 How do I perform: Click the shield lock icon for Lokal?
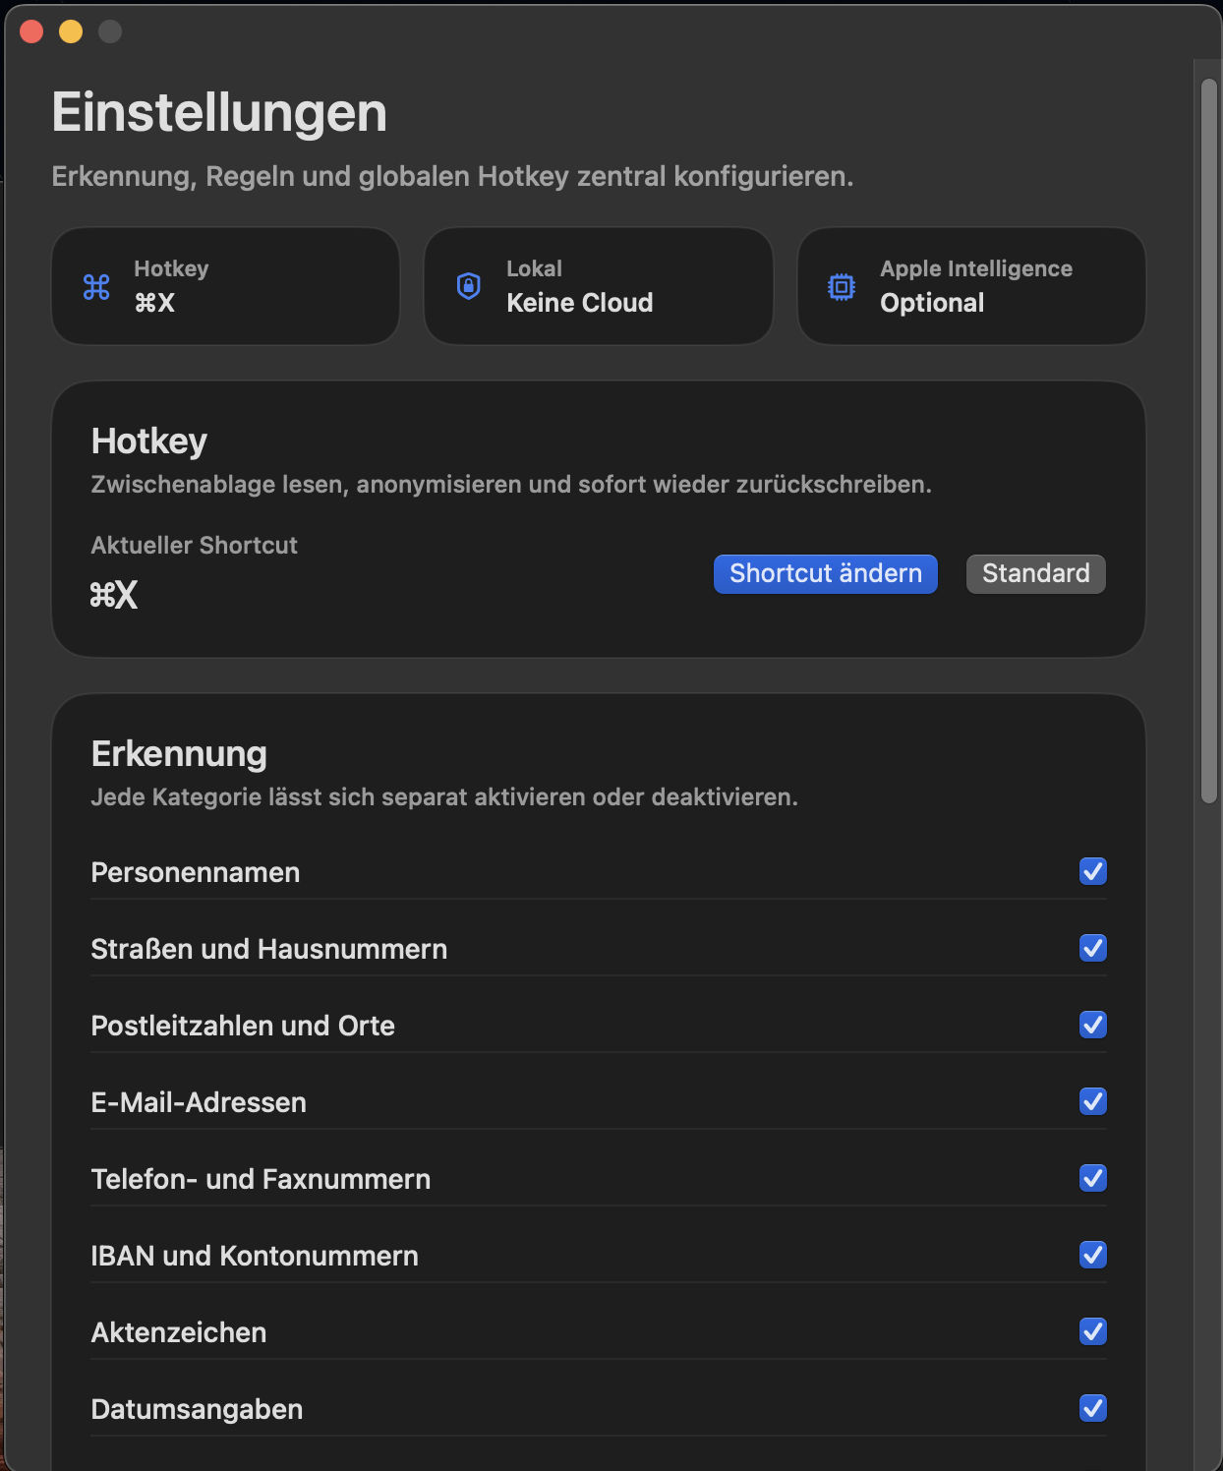469,286
